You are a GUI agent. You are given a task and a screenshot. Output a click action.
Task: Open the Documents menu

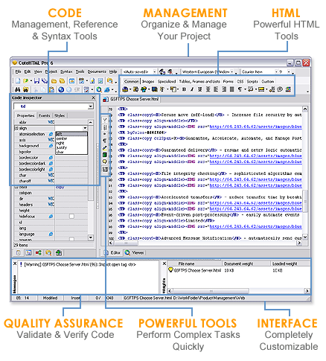tap(97, 71)
